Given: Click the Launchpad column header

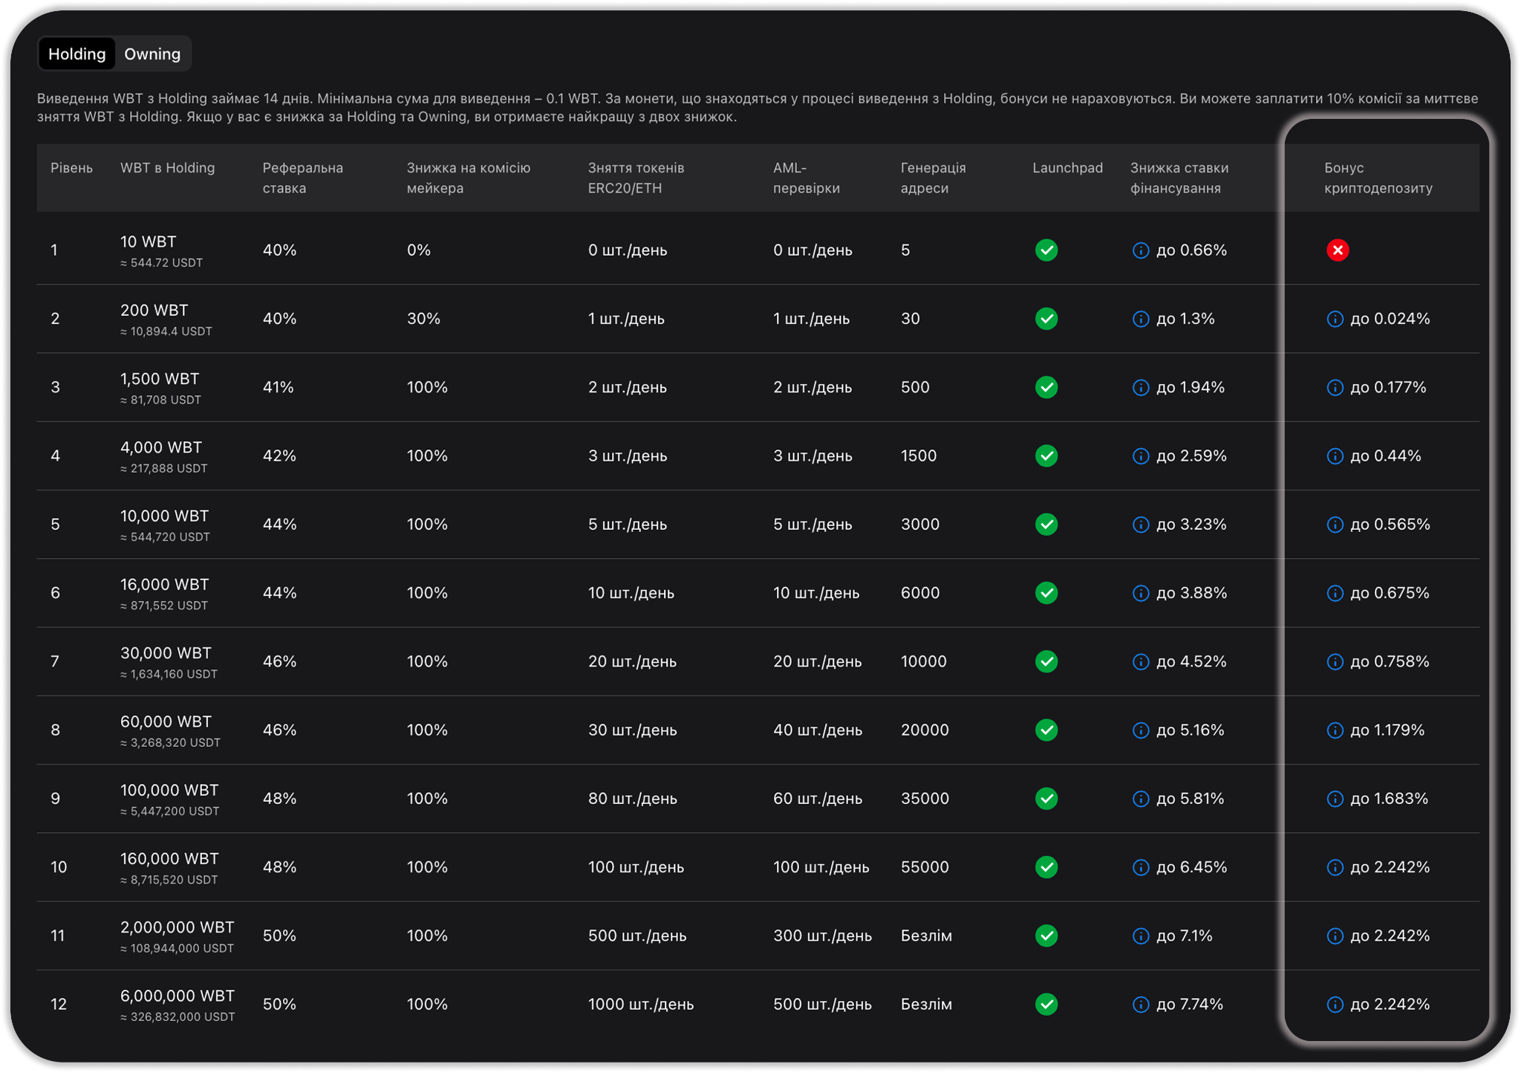Looking at the screenshot, I should click(x=1067, y=168).
